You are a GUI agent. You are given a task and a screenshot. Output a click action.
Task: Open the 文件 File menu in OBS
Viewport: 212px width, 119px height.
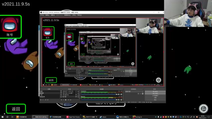42,15
